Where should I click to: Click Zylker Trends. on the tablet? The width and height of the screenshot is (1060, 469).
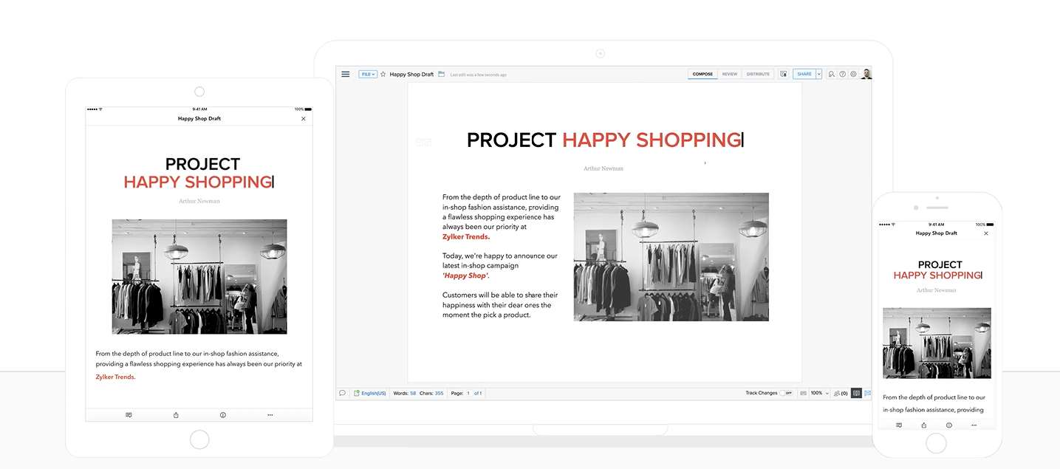tap(115, 377)
